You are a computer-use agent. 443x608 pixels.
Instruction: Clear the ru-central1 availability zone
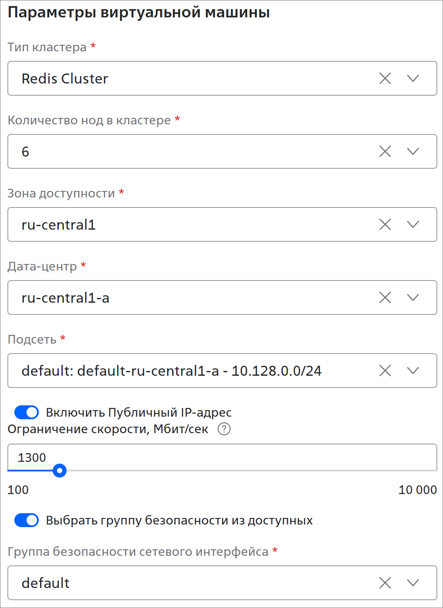point(385,225)
